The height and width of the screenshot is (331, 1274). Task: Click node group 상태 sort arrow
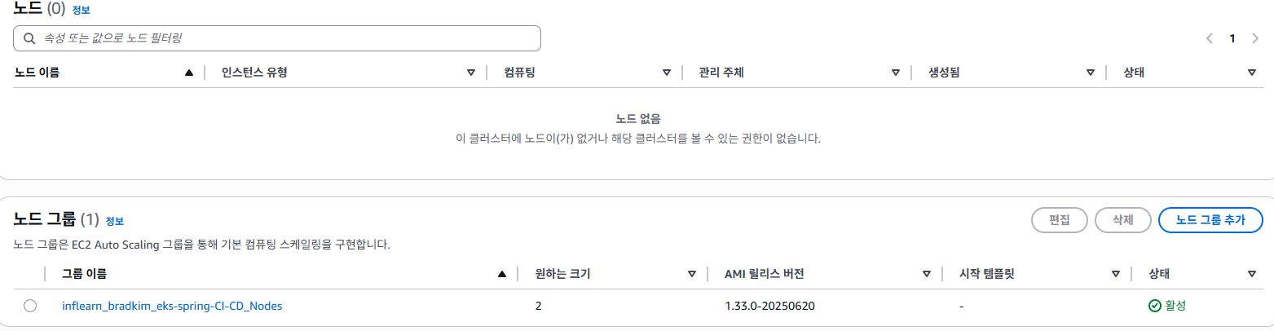coord(1251,274)
